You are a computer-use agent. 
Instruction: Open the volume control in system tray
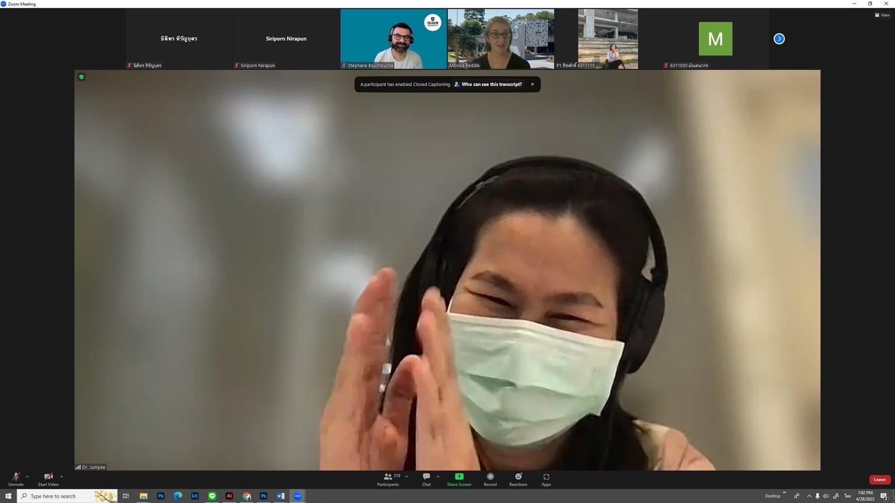826,496
